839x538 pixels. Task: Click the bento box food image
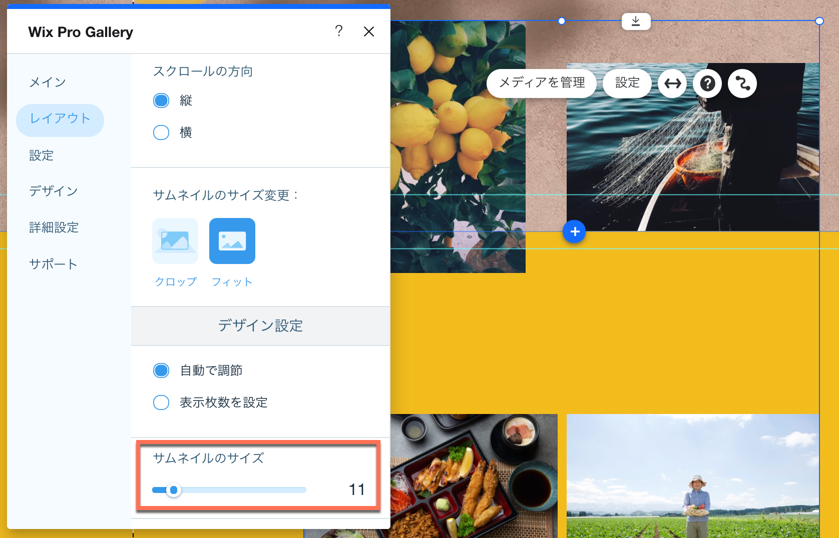pyautogui.click(x=474, y=475)
